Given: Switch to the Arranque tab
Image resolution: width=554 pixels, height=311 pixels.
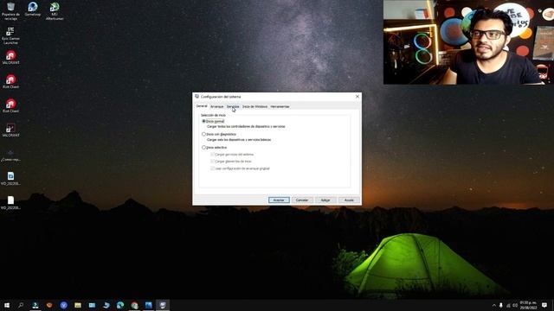Looking at the screenshot, I should [217, 106].
